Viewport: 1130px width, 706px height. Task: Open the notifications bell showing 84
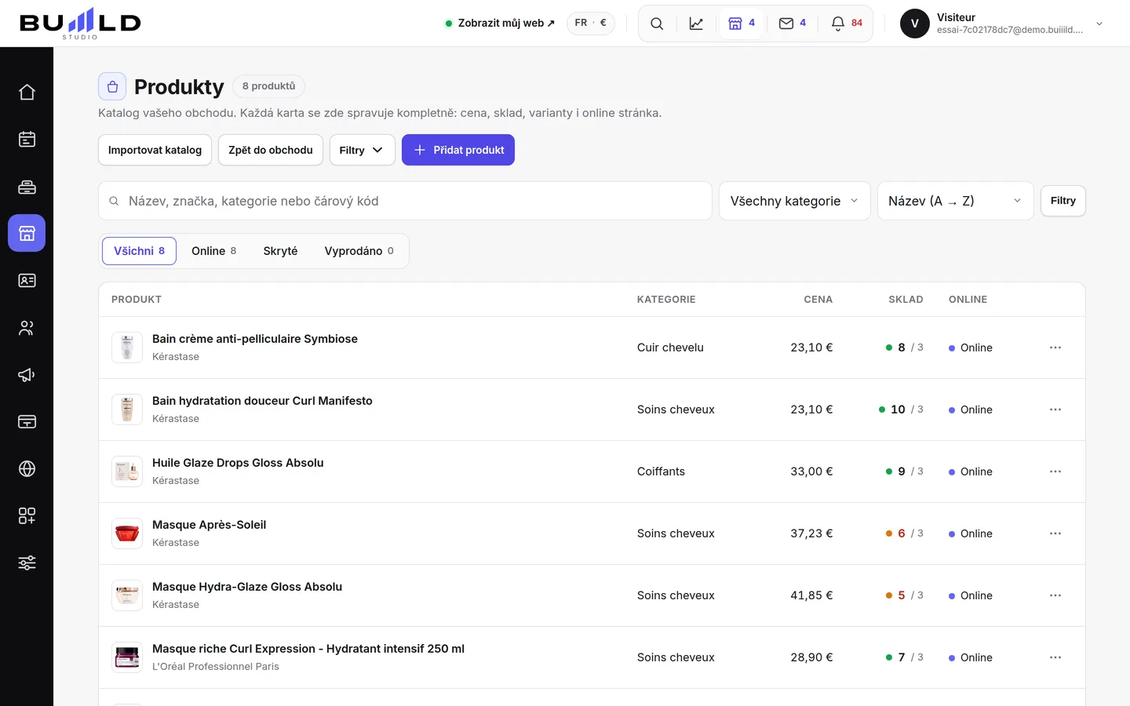point(847,24)
